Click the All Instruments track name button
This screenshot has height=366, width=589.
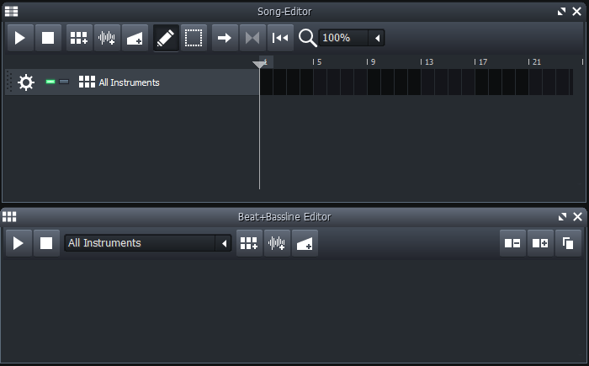click(129, 82)
